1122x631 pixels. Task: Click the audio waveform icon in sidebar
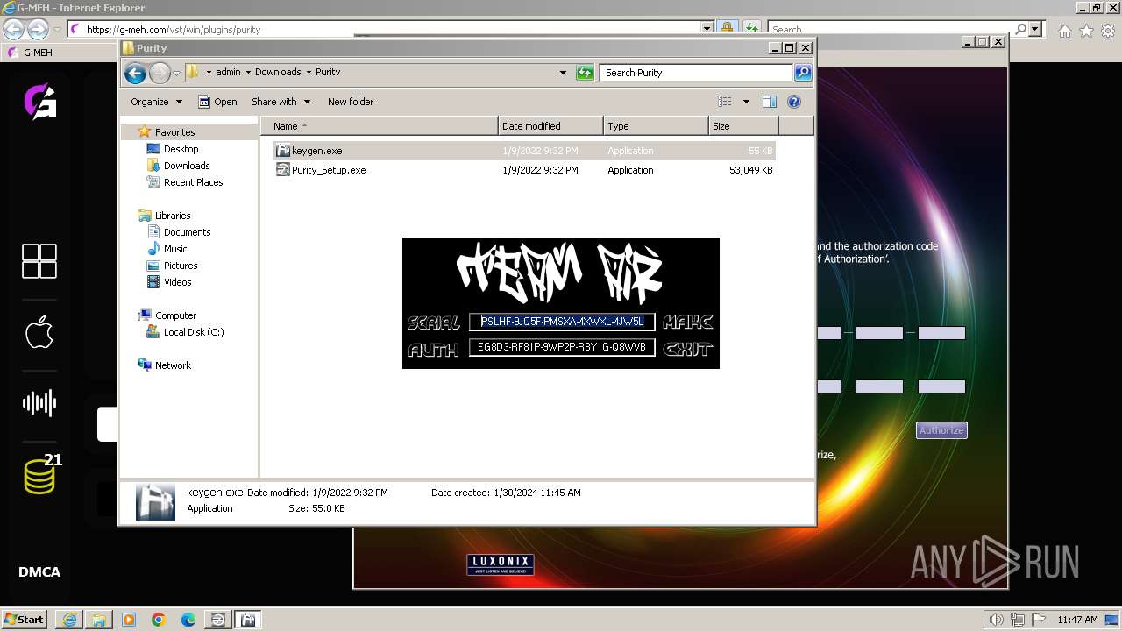click(39, 403)
